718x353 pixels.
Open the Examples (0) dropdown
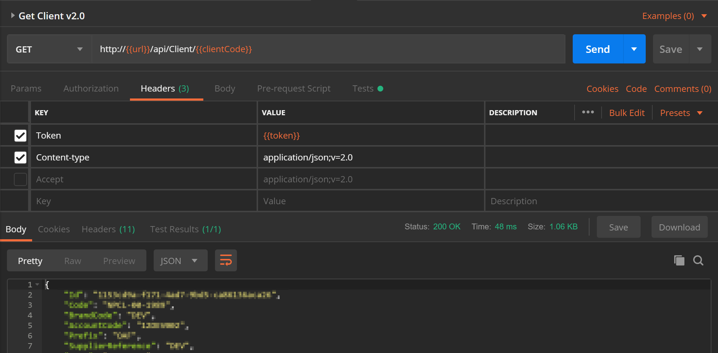pyautogui.click(x=674, y=16)
